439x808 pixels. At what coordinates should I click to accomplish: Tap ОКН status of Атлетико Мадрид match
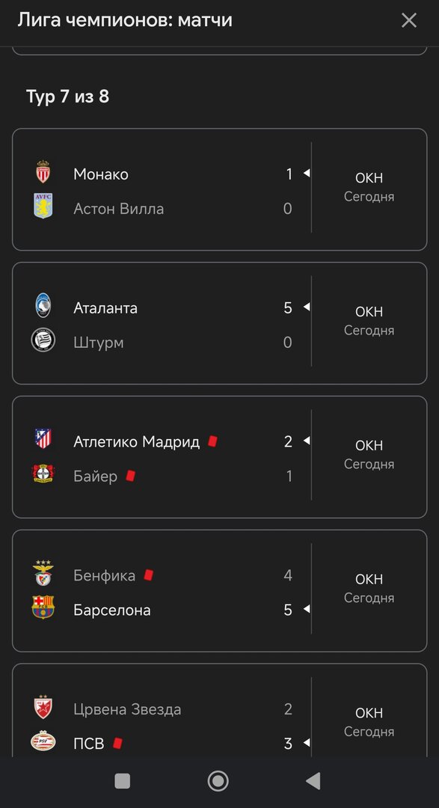[369, 445]
